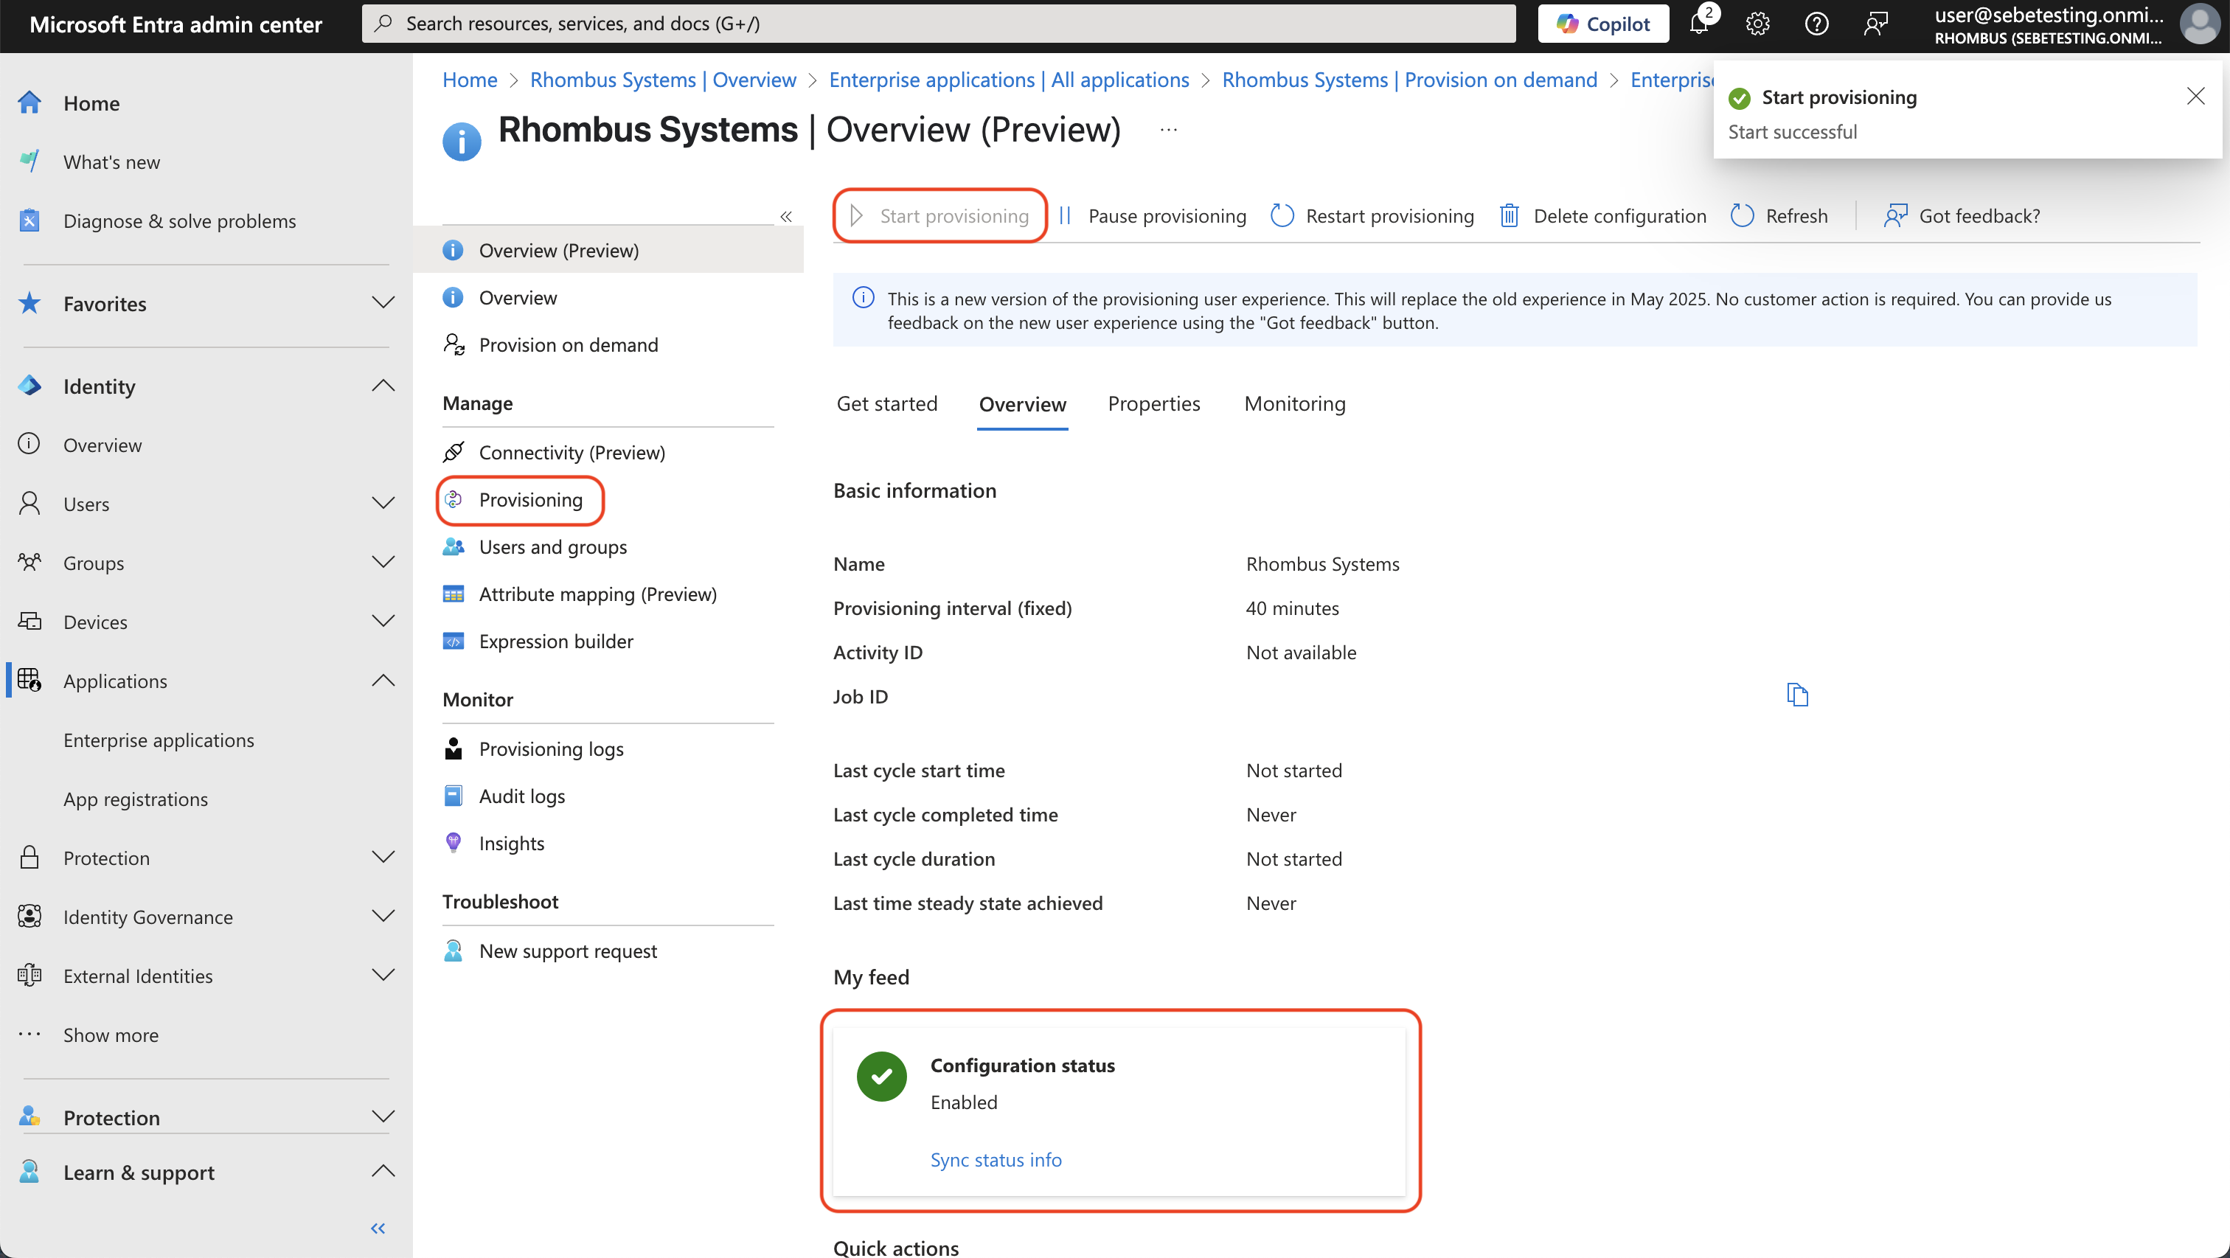This screenshot has height=1258, width=2230.
Task: Open Enterprise applications | All applications breadcrumb
Action: [x=1009, y=80]
